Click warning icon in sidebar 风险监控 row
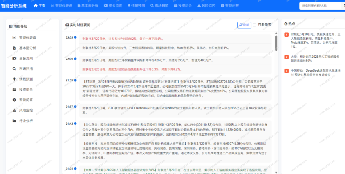This screenshot has height=174, width=345. coord(14,110)
